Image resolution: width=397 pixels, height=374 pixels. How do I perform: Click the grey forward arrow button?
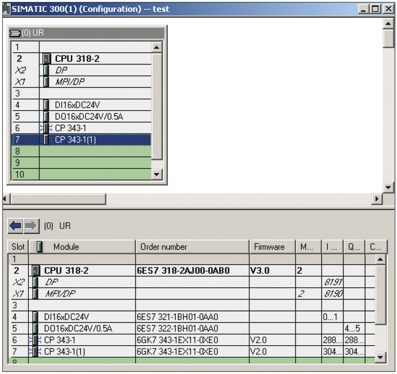tap(31, 226)
